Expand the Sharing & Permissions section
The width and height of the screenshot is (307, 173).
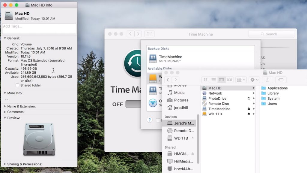pyautogui.click(x=5, y=164)
